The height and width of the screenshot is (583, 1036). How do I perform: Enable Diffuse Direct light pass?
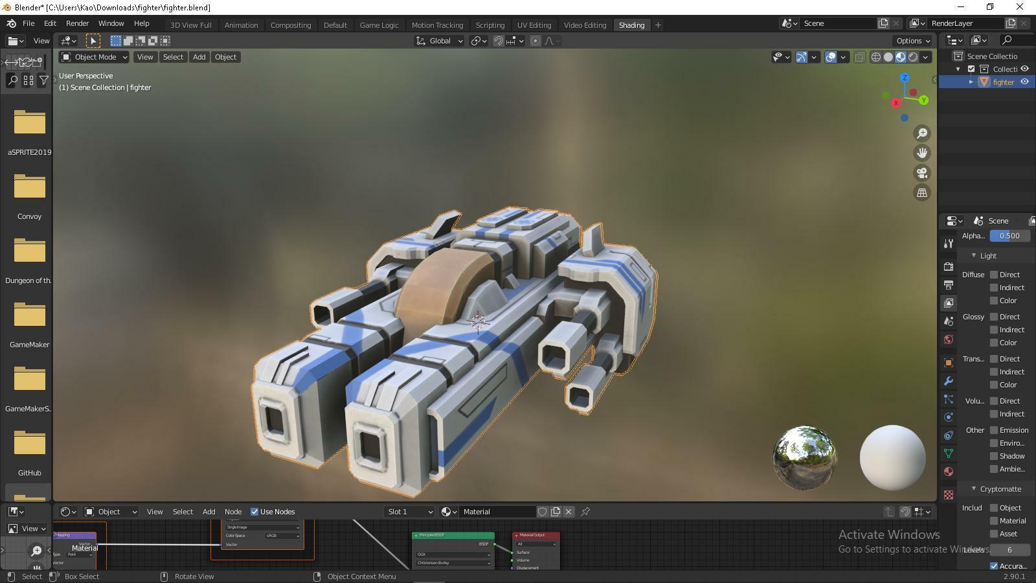tap(994, 275)
